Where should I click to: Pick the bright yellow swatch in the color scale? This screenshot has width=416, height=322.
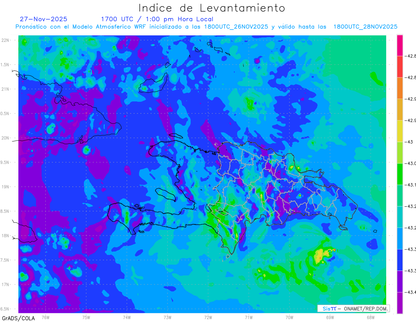coord(400,131)
